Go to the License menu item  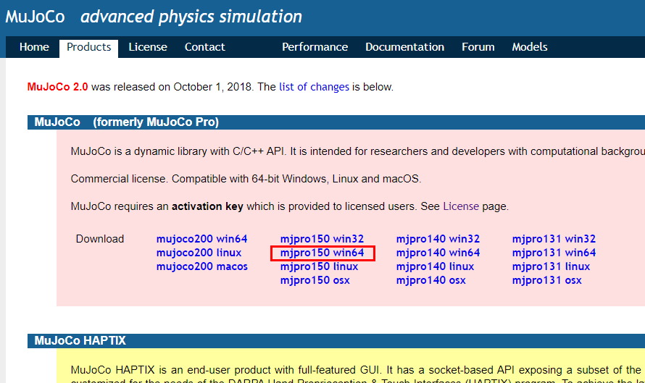pyautogui.click(x=148, y=47)
